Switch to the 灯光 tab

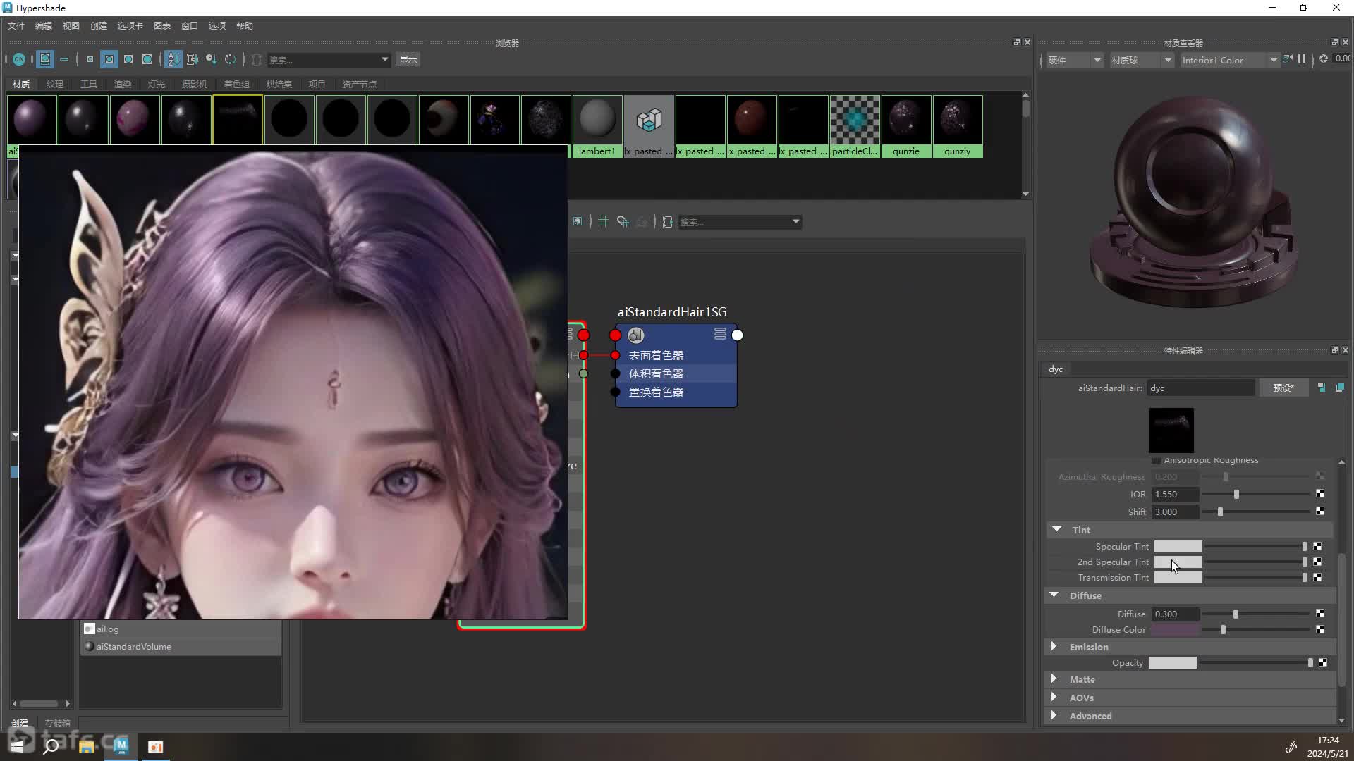[157, 84]
